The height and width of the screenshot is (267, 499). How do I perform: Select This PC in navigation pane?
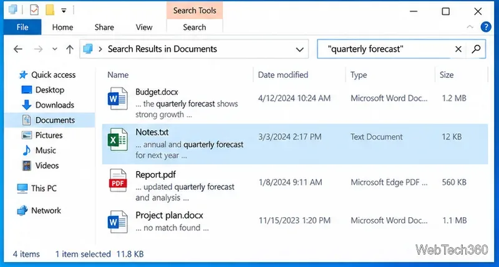pyautogui.click(x=37, y=188)
